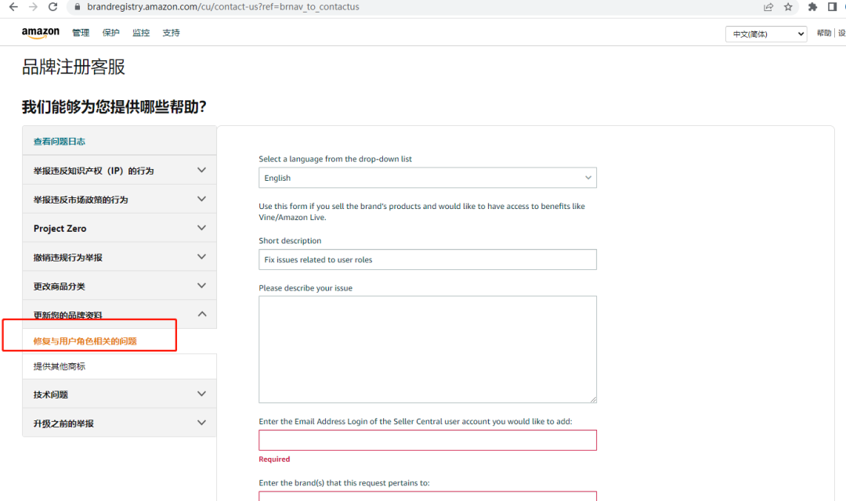846x501 pixels.
Task: Open the 查看问题日志 link
Action: click(60, 141)
